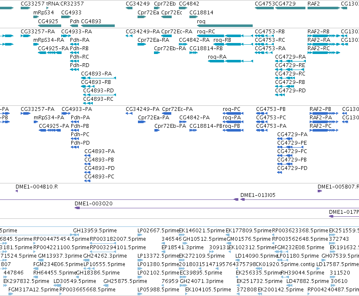The width and height of the screenshot is (359, 296).
Task: Click the roq gene bar
Action: tap(225, 26)
